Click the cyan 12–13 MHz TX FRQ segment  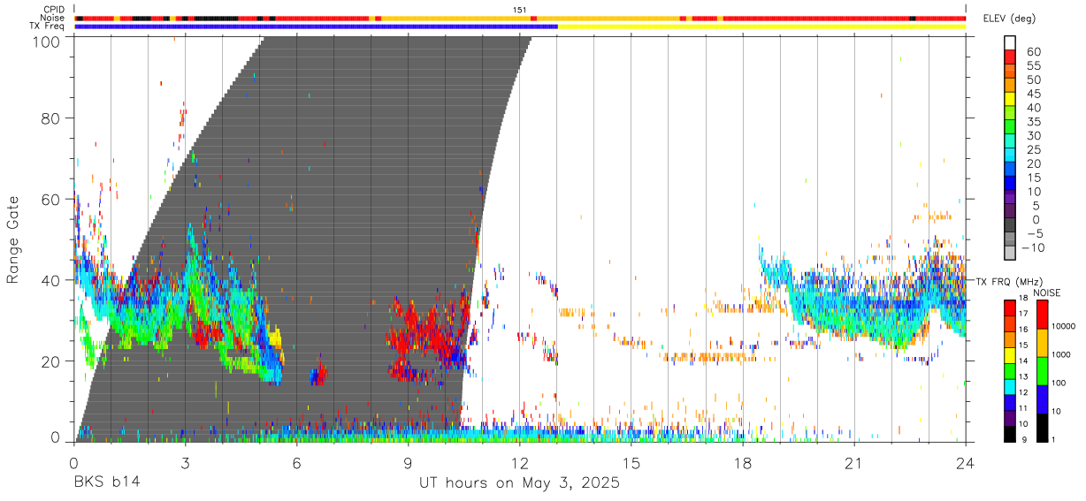pos(1010,386)
